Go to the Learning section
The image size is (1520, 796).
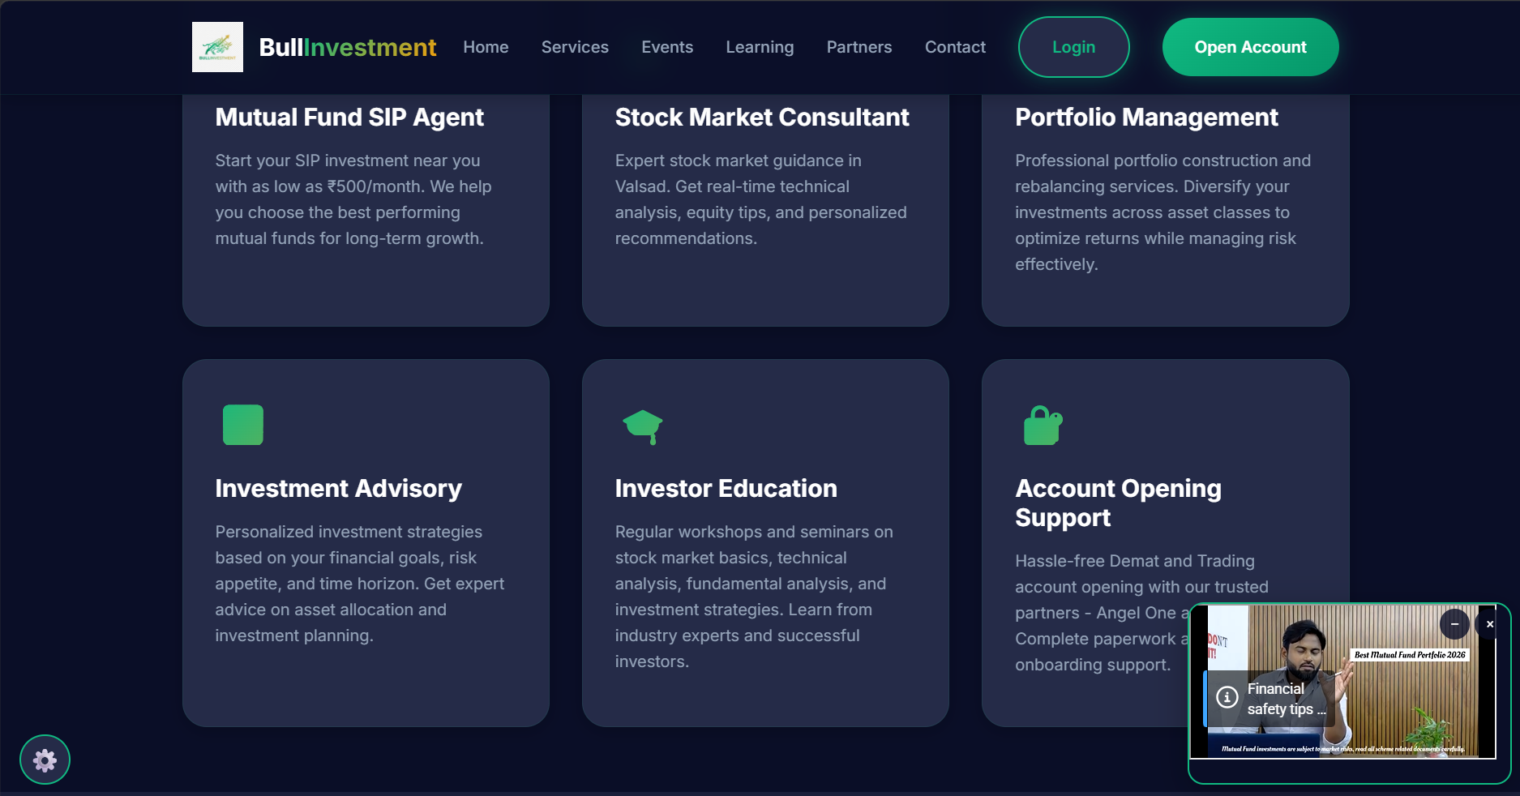(x=760, y=47)
